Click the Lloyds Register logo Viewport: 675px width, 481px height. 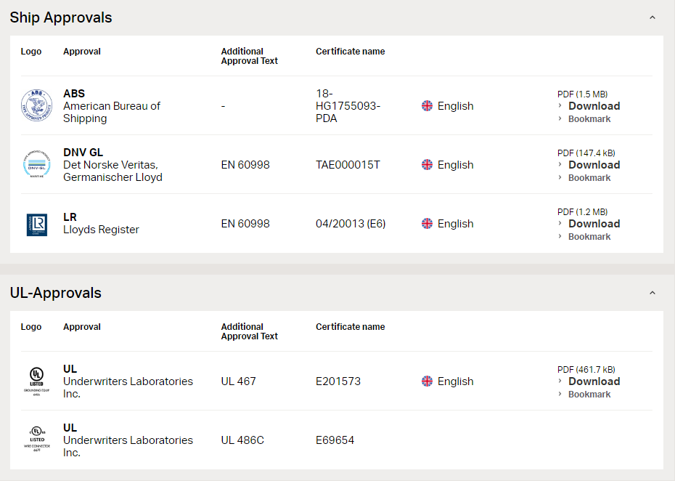[x=36, y=225]
